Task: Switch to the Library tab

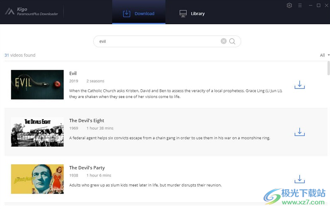Action: click(x=192, y=13)
